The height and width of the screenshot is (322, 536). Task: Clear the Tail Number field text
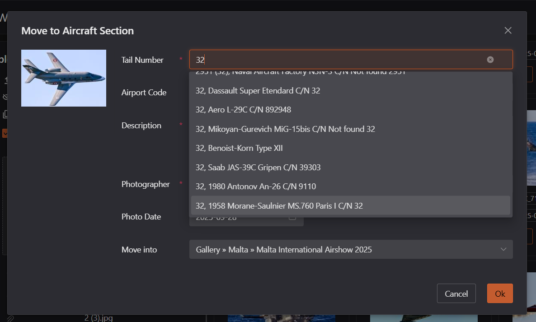pyautogui.click(x=490, y=60)
